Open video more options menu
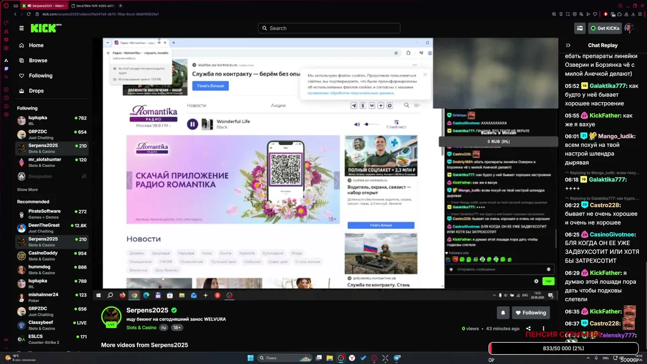Image resolution: width=647 pixels, height=364 pixels. click(x=543, y=329)
